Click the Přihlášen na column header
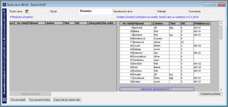This screenshot has height=107, width=228. [202, 23]
